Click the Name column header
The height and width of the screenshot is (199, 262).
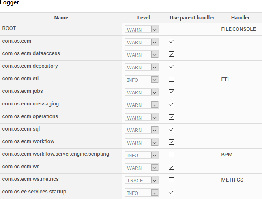tap(61, 18)
